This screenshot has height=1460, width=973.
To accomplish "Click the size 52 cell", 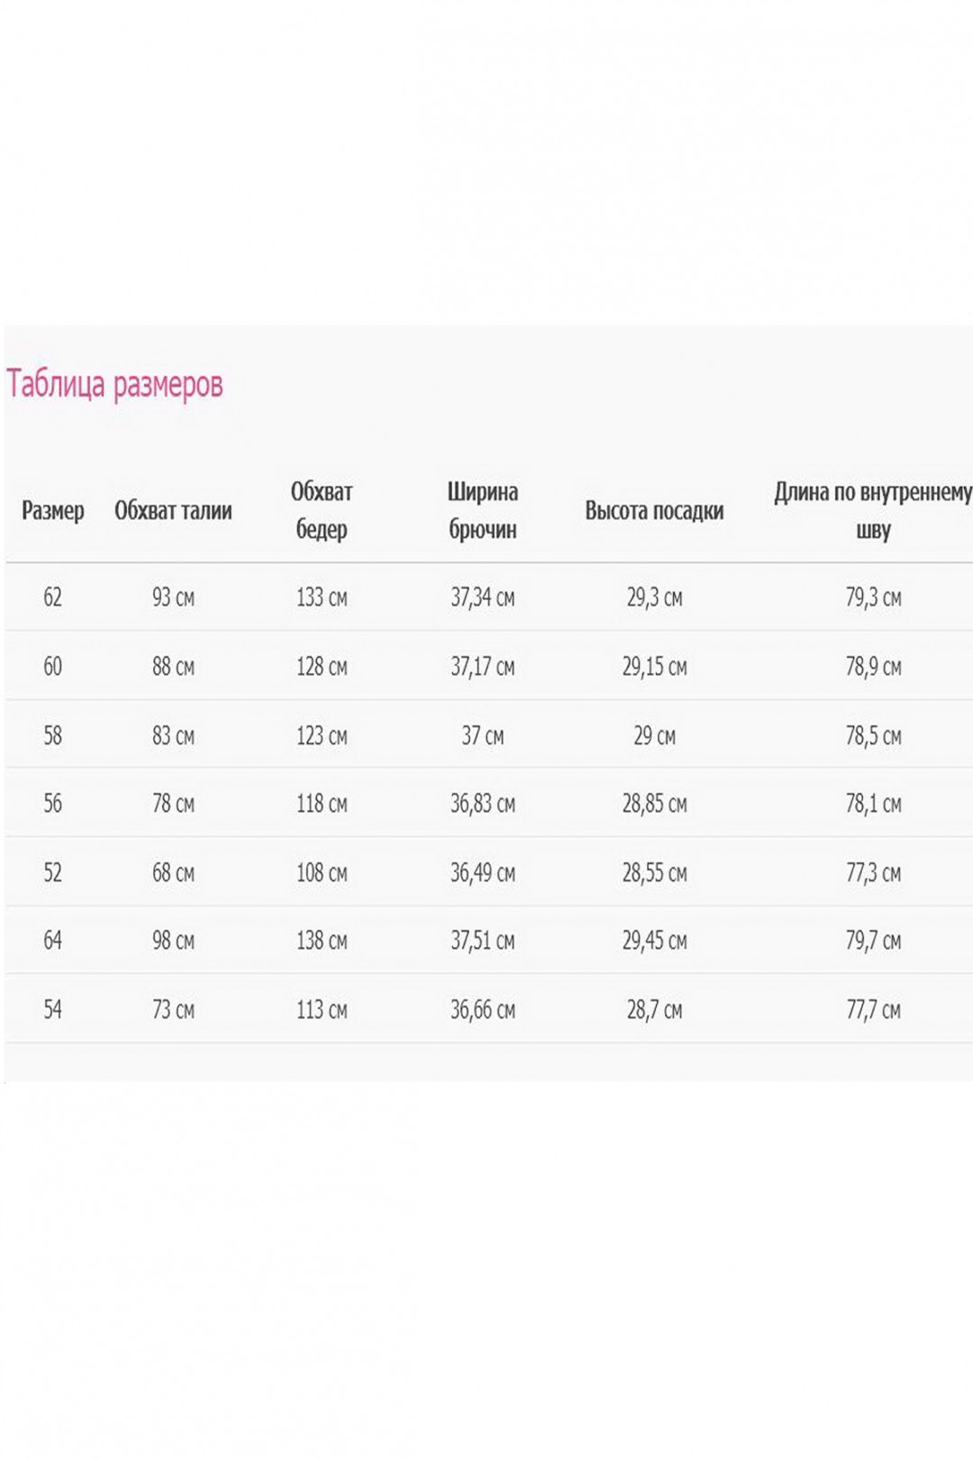I will 53,872.
